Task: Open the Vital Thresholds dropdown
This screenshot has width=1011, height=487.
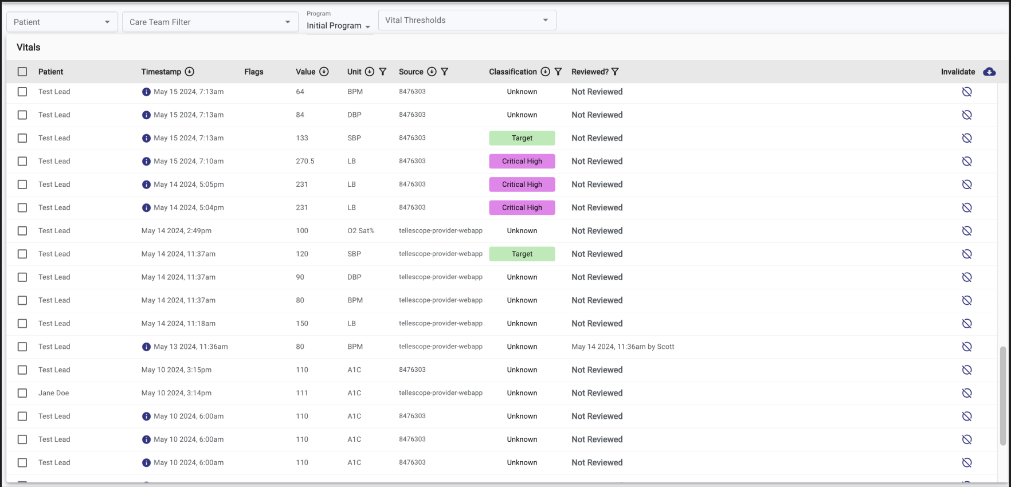Action: pyautogui.click(x=467, y=20)
